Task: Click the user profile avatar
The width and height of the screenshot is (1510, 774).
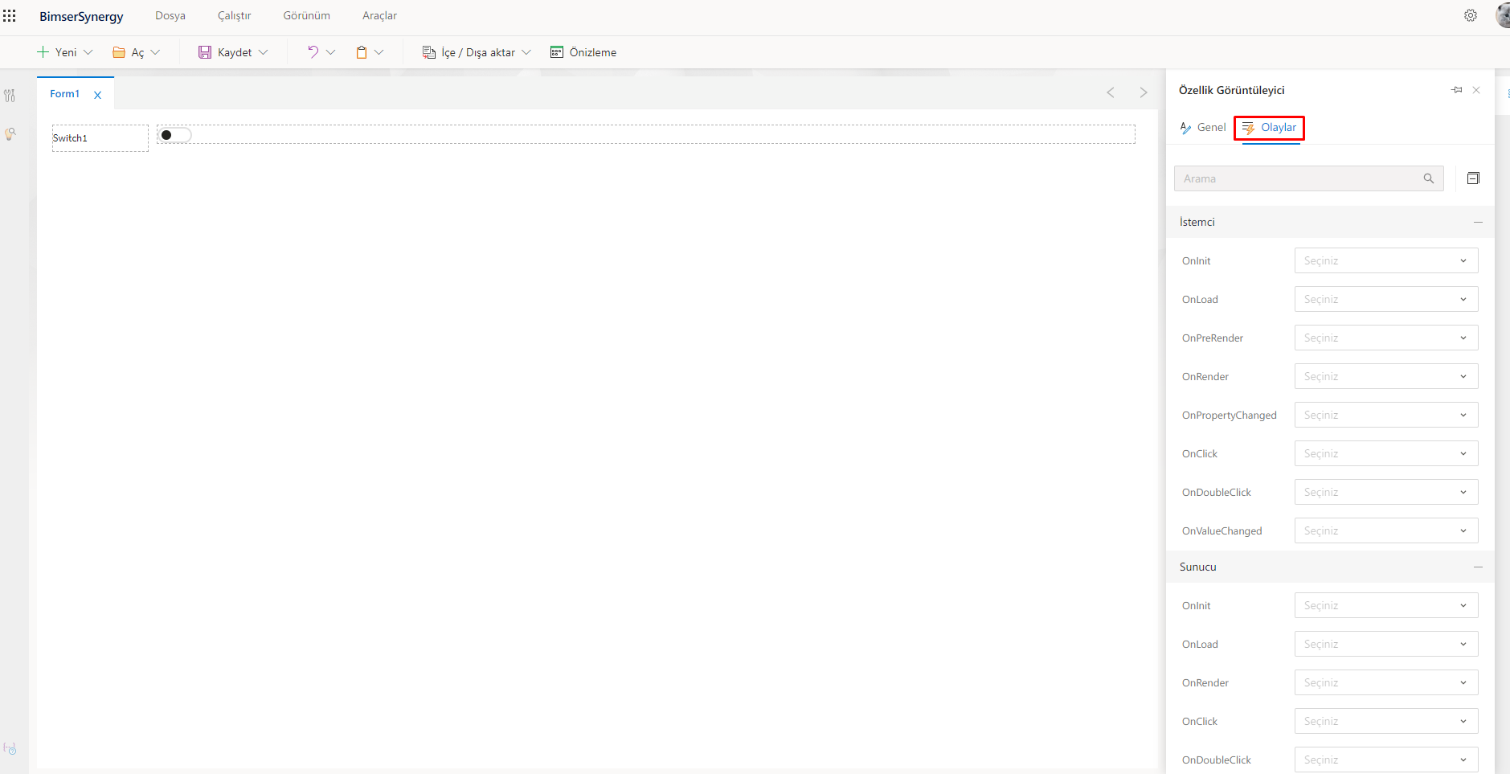Action: [x=1503, y=15]
